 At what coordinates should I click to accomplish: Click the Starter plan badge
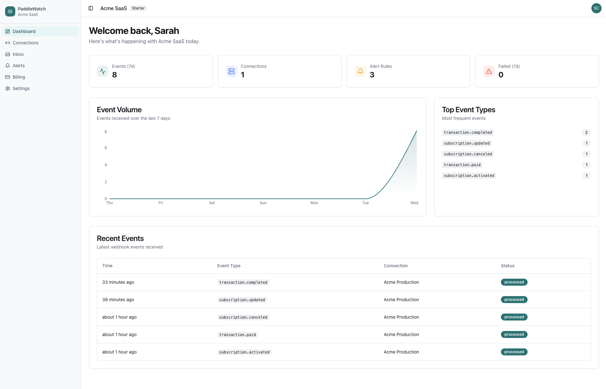pos(138,8)
